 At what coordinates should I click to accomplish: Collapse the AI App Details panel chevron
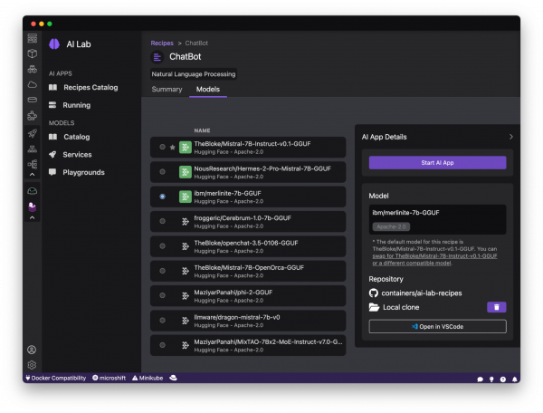(511, 137)
